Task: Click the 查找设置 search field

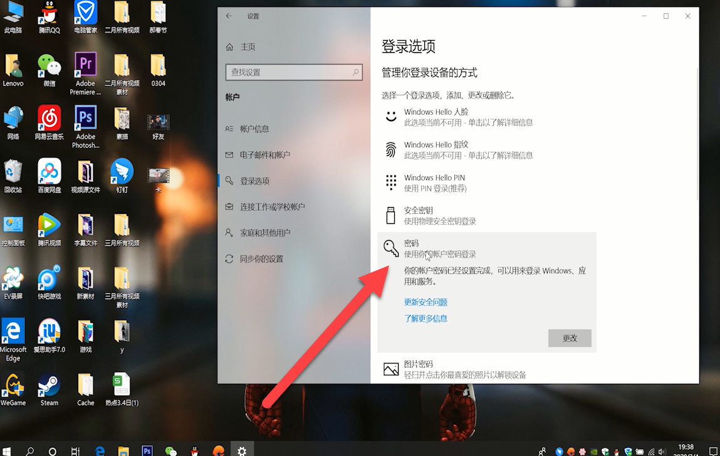Action: click(x=294, y=72)
